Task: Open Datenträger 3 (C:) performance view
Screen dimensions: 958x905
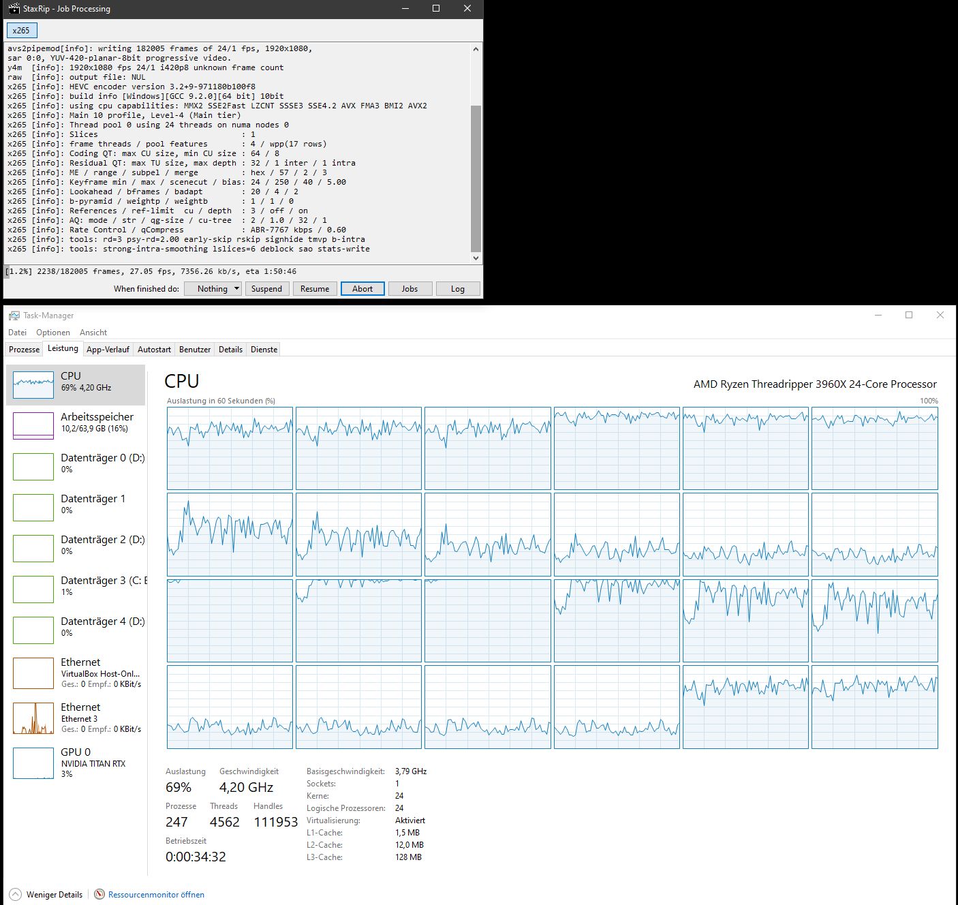Action: click(76, 589)
